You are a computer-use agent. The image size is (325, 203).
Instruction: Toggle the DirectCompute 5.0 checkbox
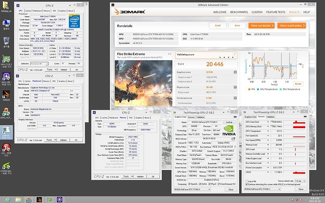point(218,184)
